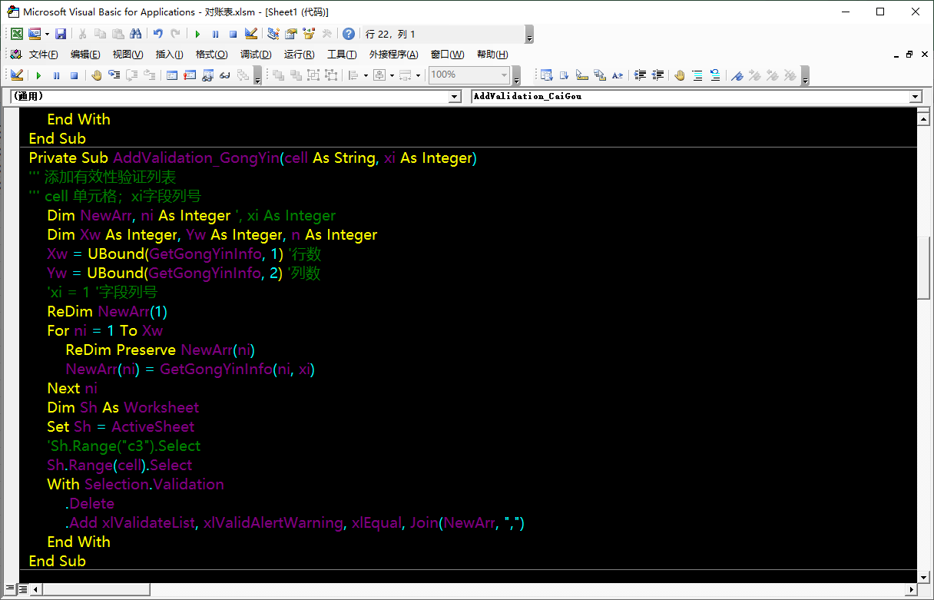Image resolution: width=934 pixels, height=600 pixels.
Task: Click the Comment Block icon
Action: coord(697,75)
